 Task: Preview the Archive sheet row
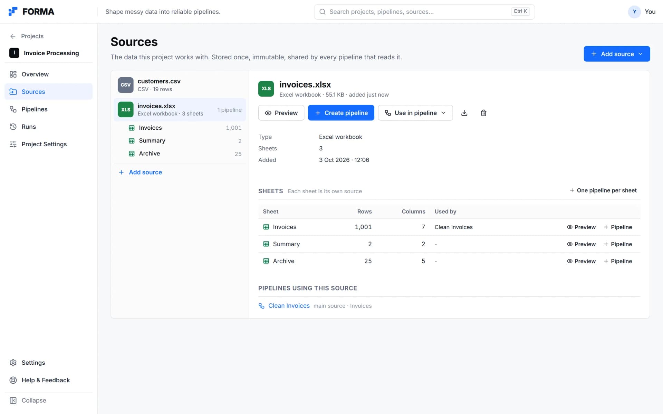(581, 261)
